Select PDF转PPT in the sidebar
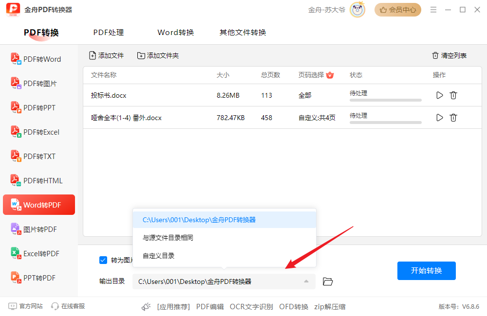The image size is (487, 316). click(39, 107)
